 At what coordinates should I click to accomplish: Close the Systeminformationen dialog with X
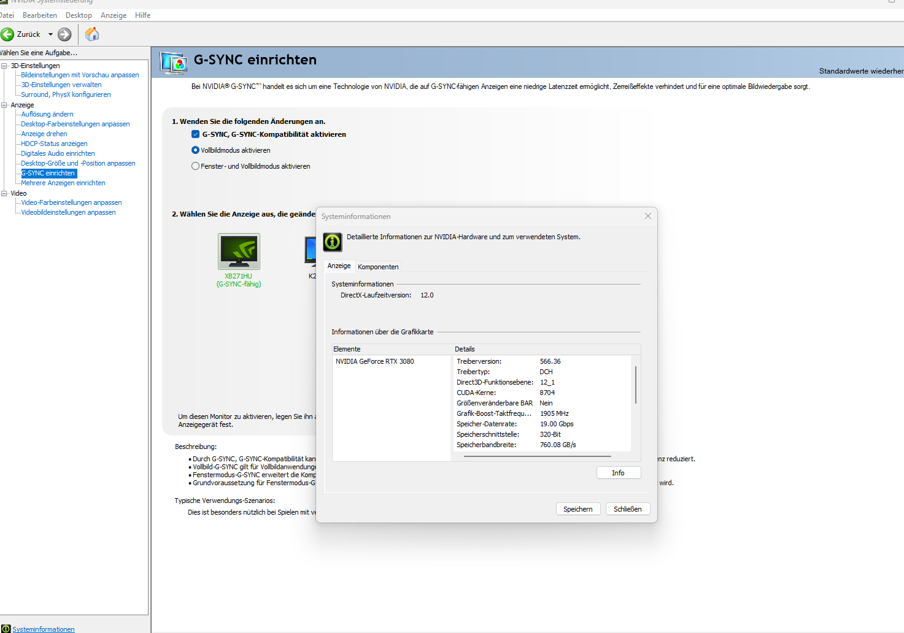(x=647, y=216)
